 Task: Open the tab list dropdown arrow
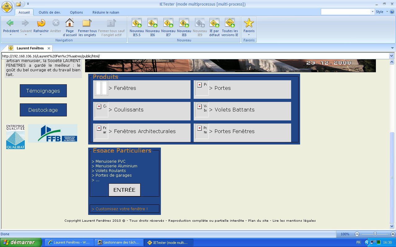392,48
